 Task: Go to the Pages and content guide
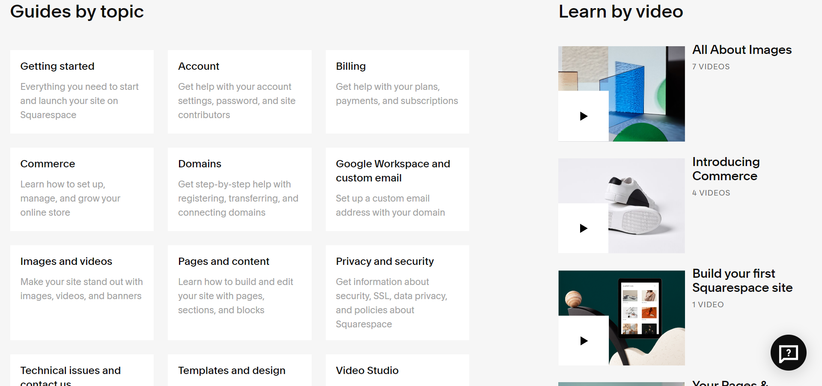[x=239, y=292]
